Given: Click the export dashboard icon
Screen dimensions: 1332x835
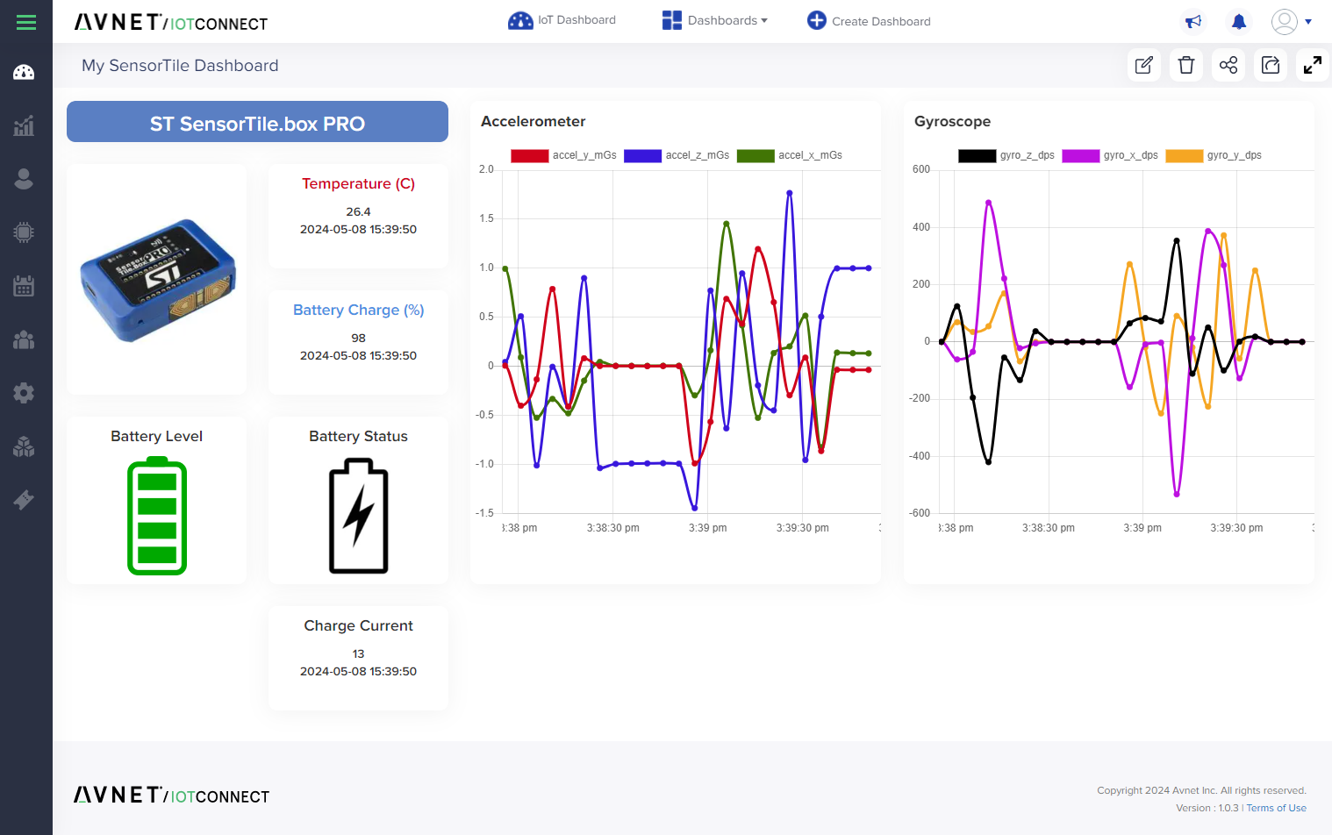Looking at the screenshot, I should coord(1271,65).
